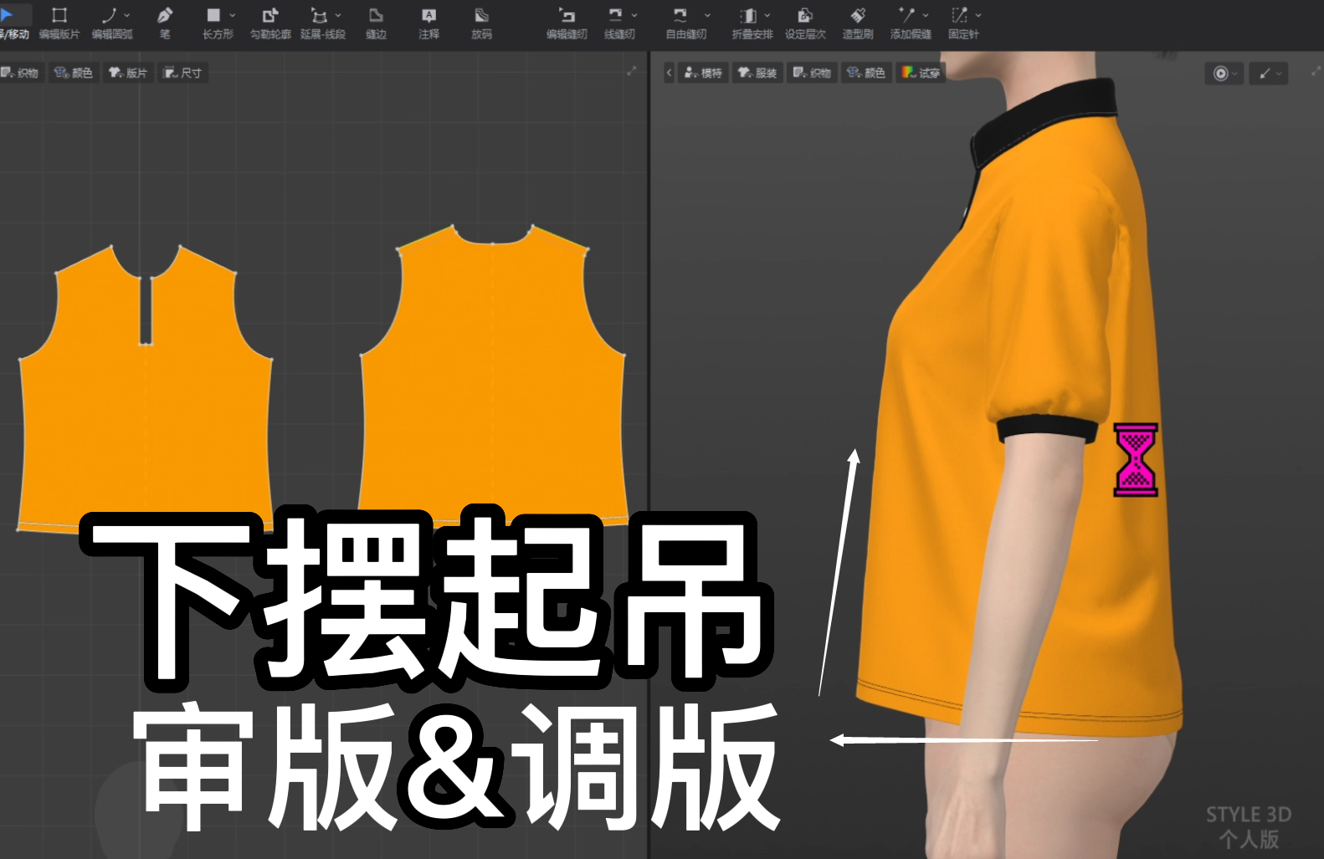Expand the 长方形 rectangle tool dropdown arrow
Viewport: 1324px width, 859px height.
click(233, 15)
